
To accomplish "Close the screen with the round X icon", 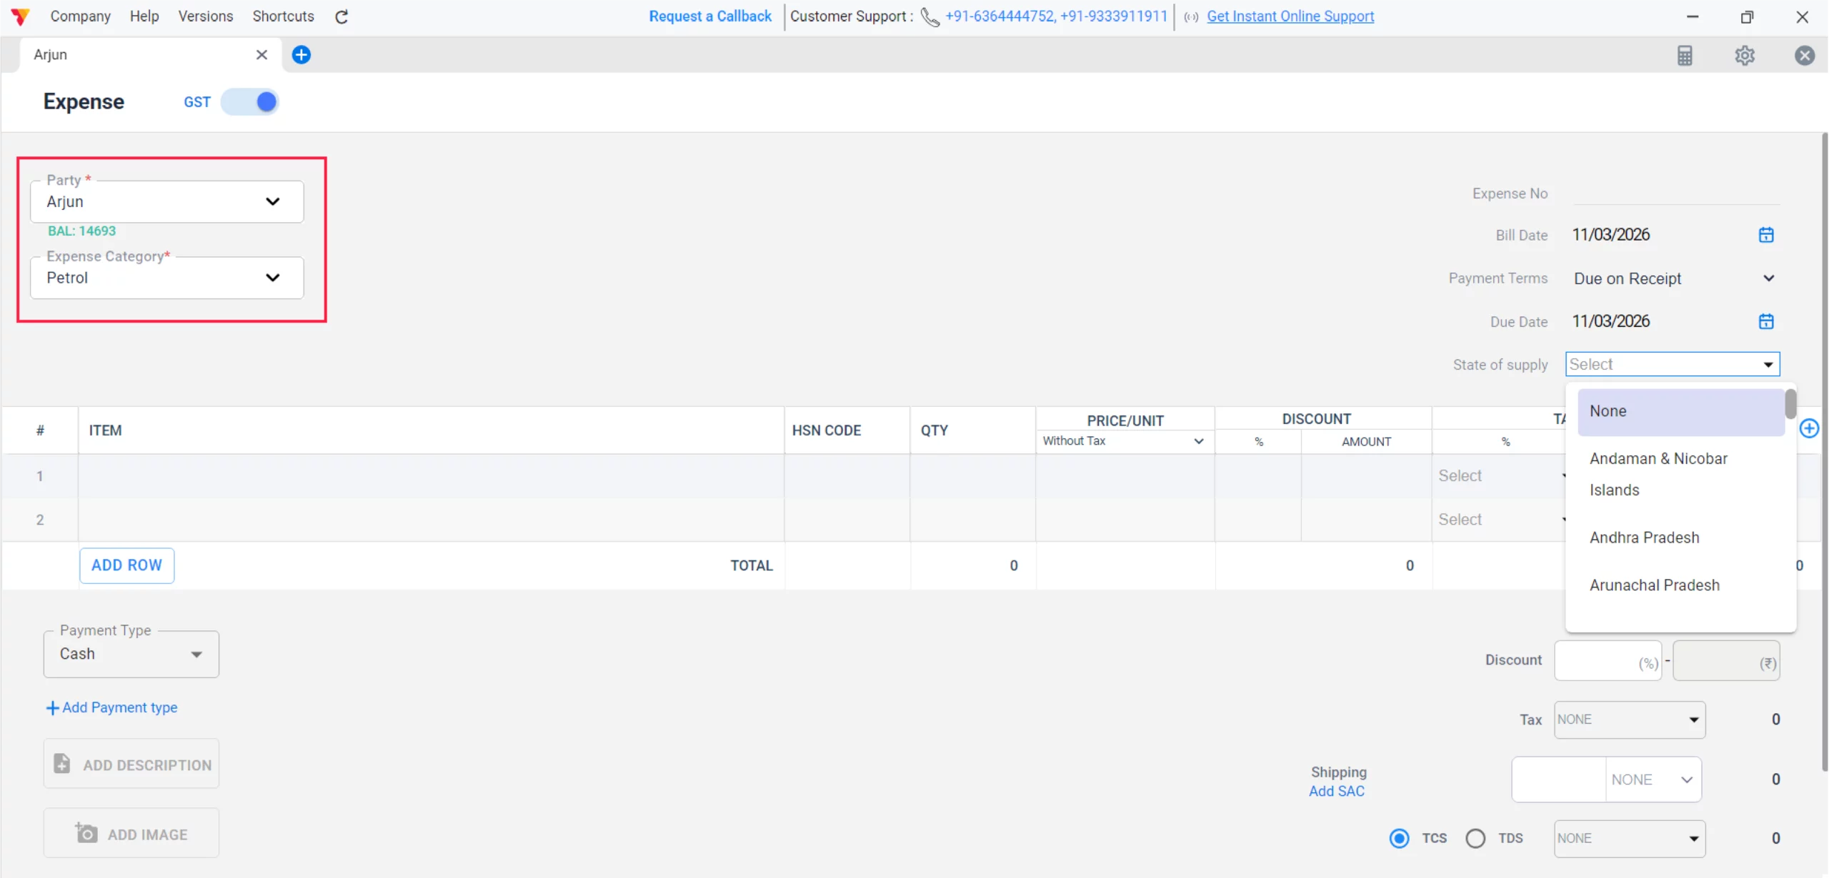I will (x=1805, y=56).
